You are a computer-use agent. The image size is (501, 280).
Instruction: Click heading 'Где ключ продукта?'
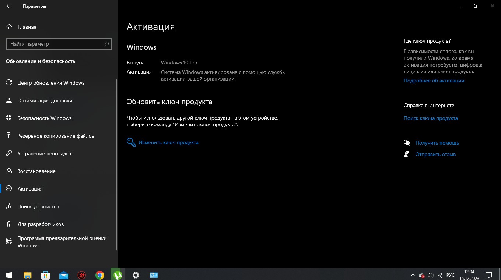point(427,41)
